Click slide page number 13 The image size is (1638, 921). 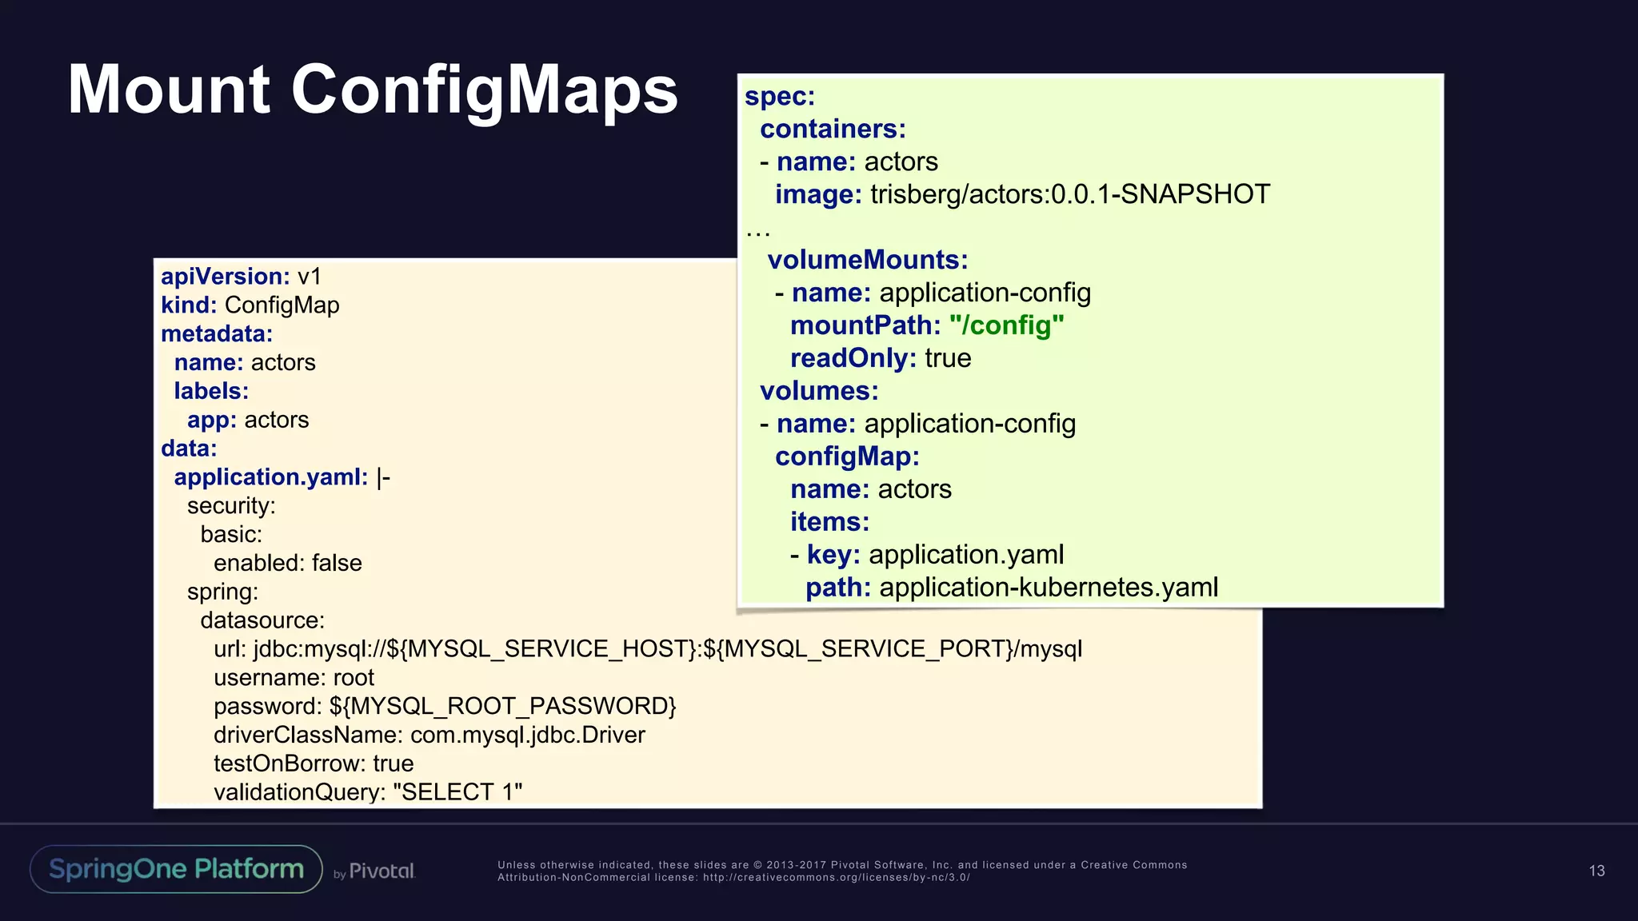(1596, 871)
